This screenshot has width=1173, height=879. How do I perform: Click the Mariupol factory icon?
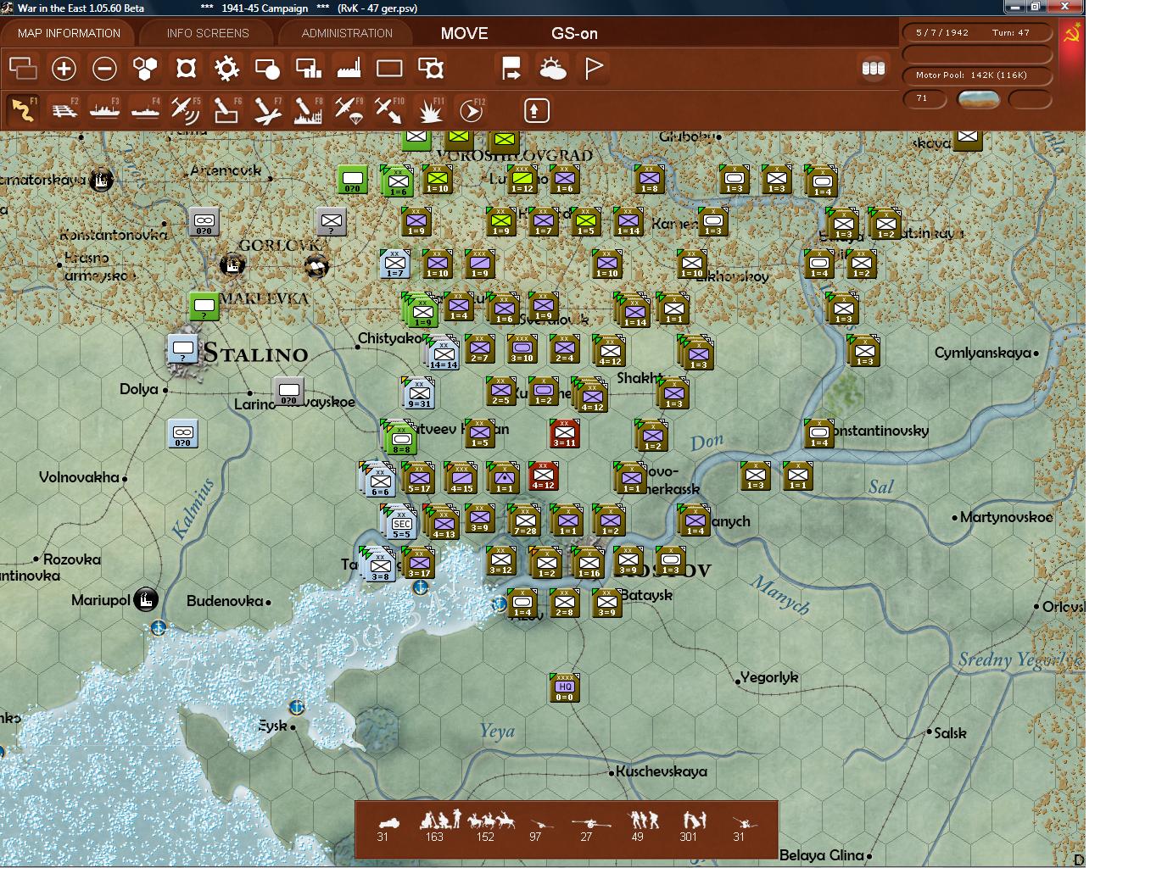click(x=146, y=600)
